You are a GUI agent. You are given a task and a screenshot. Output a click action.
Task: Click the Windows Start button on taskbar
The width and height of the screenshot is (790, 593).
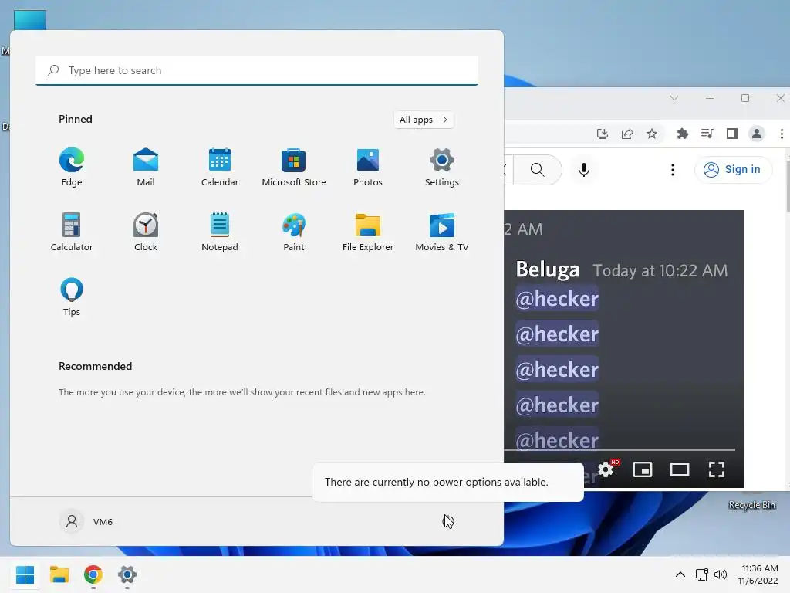click(25, 574)
